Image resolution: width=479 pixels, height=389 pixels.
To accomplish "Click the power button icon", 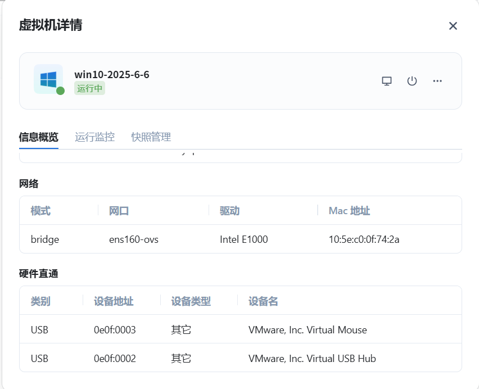I will point(412,81).
